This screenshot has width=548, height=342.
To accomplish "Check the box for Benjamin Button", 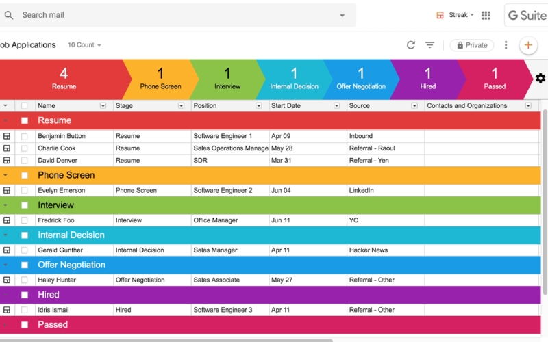I will point(24,136).
